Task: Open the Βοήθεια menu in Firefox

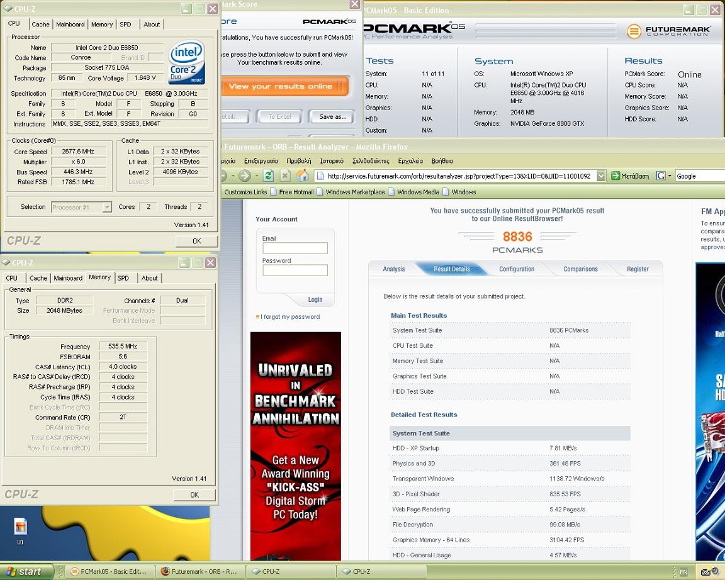Action: 442,161
